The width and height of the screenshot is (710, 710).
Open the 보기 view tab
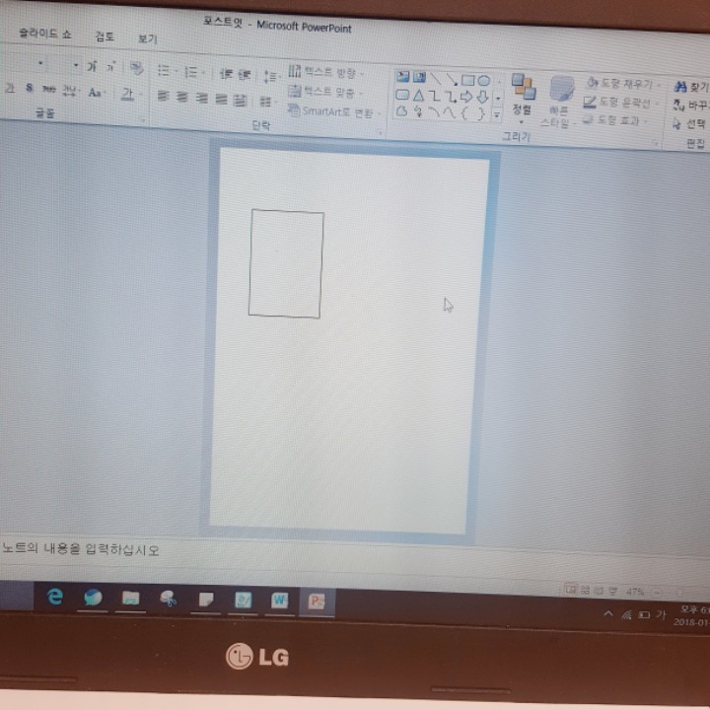[x=147, y=38]
